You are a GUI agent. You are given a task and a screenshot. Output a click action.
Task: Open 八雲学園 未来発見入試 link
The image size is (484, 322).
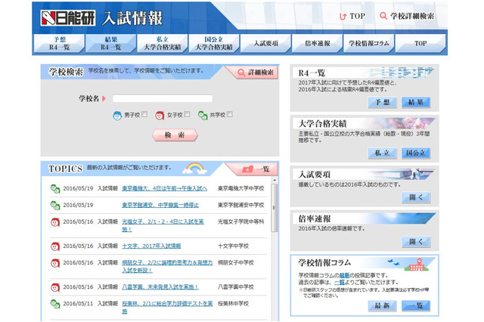point(160,287)
